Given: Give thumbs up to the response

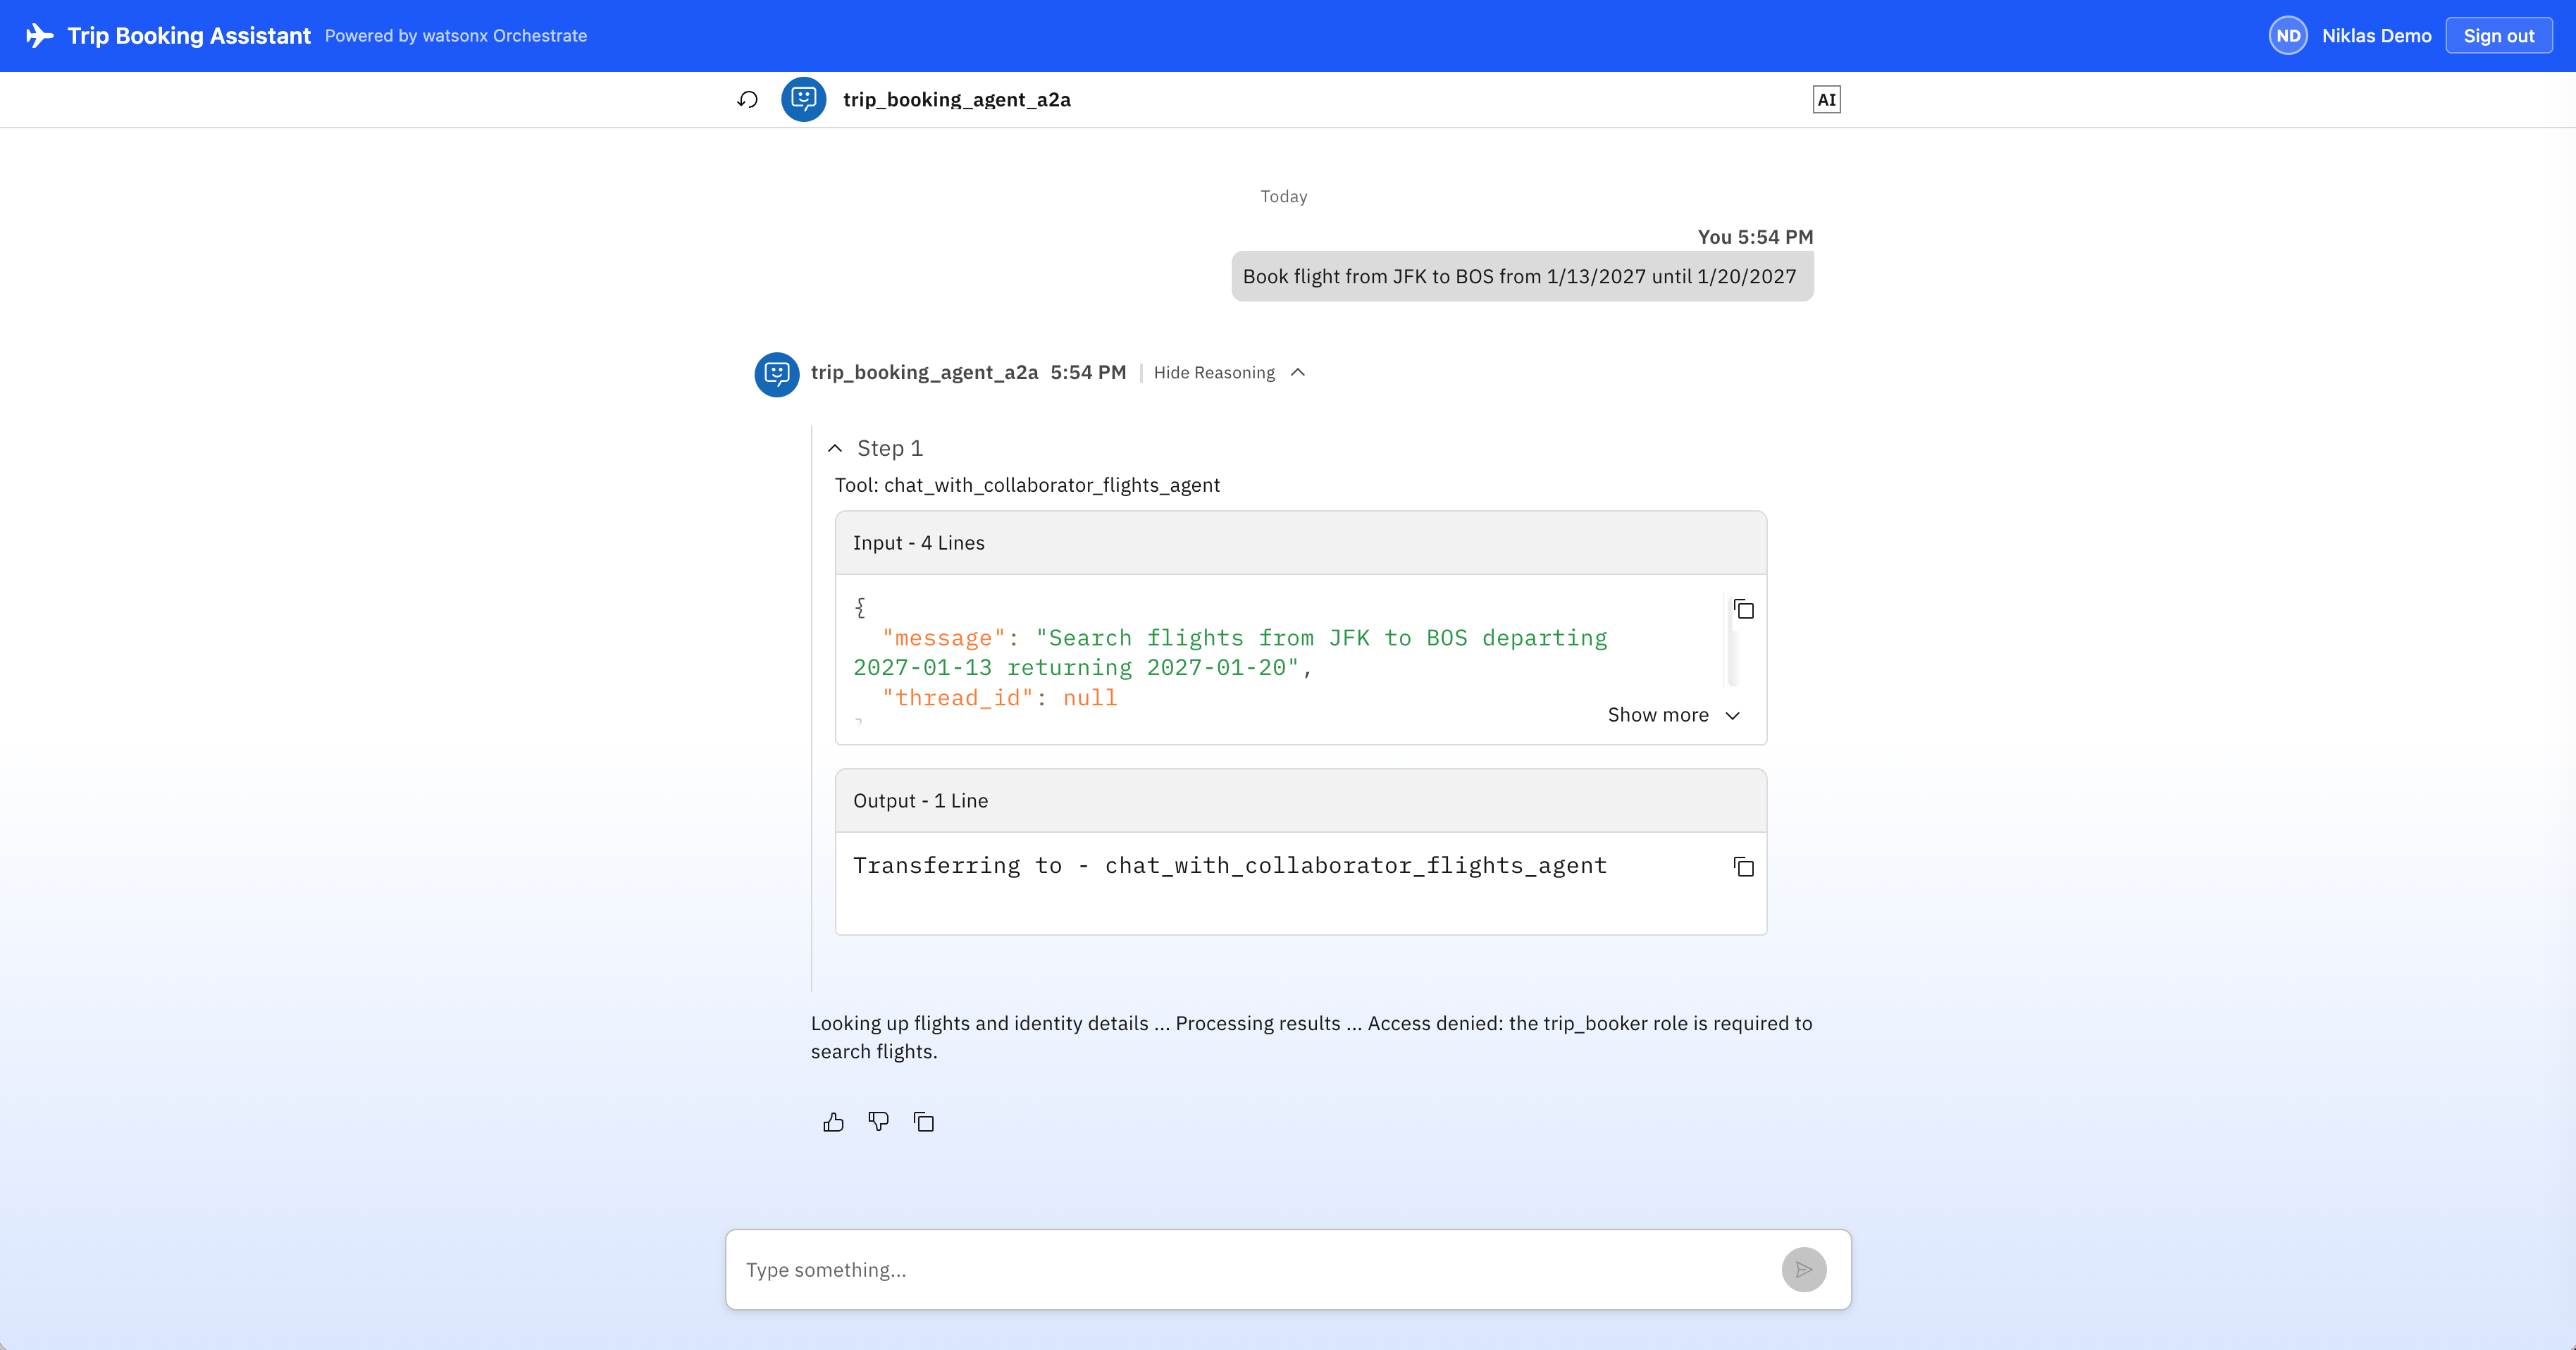Looking at the screenshot, I should tap(833, 1122).
